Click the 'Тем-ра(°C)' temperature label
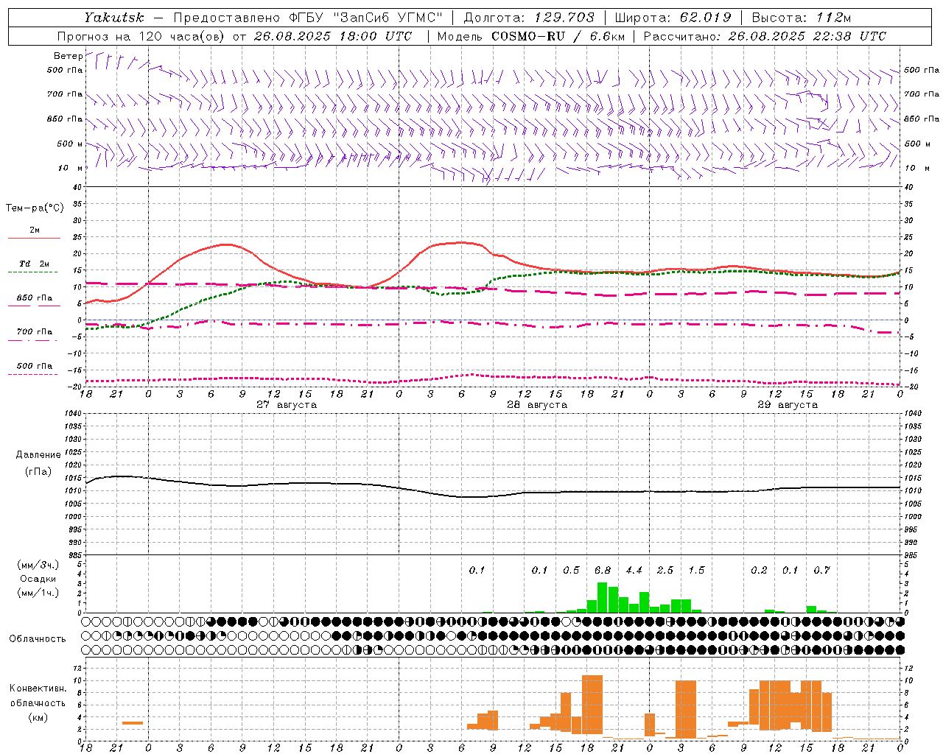This screenshot has height=754, width=943. point(35,208)
